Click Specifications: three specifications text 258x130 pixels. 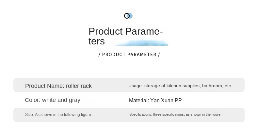[x=175, y=114]
